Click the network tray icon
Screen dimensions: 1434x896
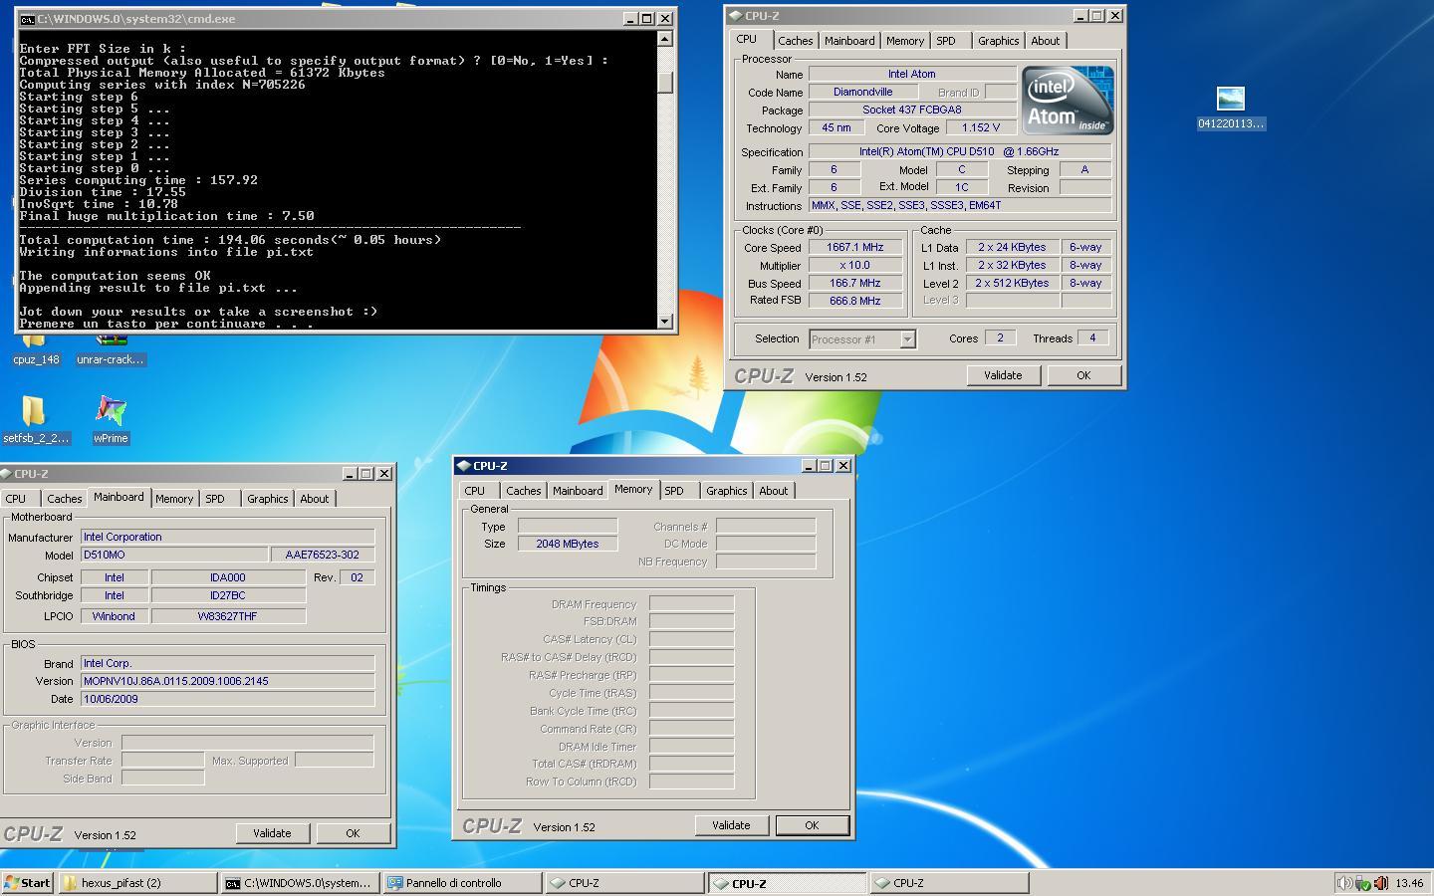tap(1362, 882)
